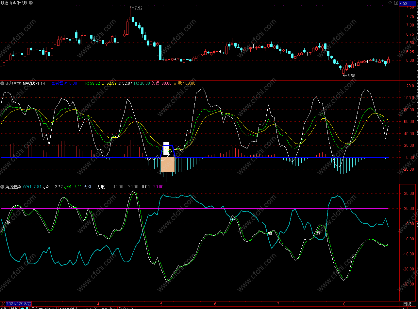Select the J: 52.87 value
This screenshot has width=418, height=309.
point(125,83)
